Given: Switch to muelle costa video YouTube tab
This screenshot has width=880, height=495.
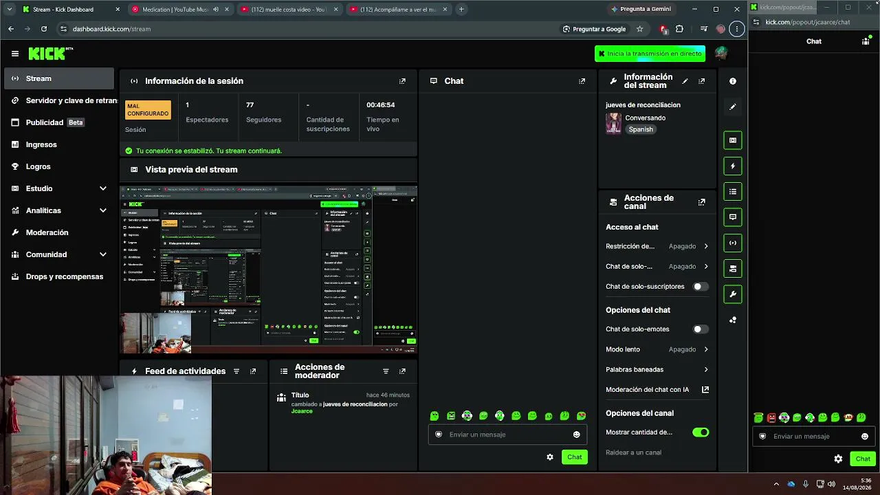Looking at the screenshot, I should [289, 10].
